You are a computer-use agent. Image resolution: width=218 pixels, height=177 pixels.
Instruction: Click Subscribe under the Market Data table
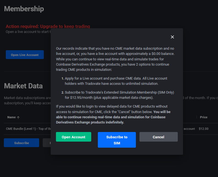21,143
